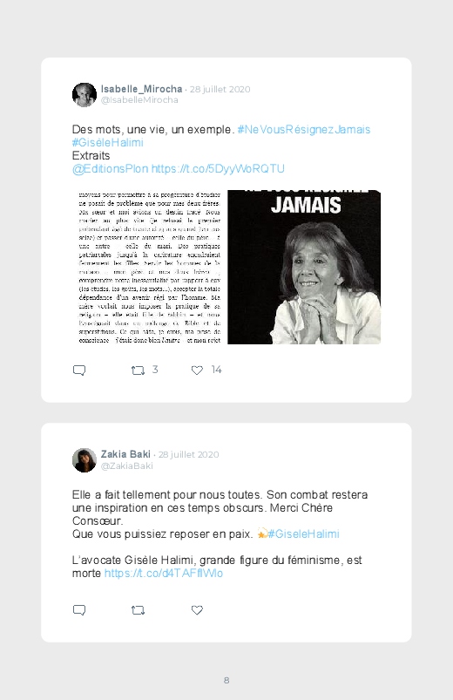Open the #GisèleHalimi hashtag in first tweet

coord(107,142)
